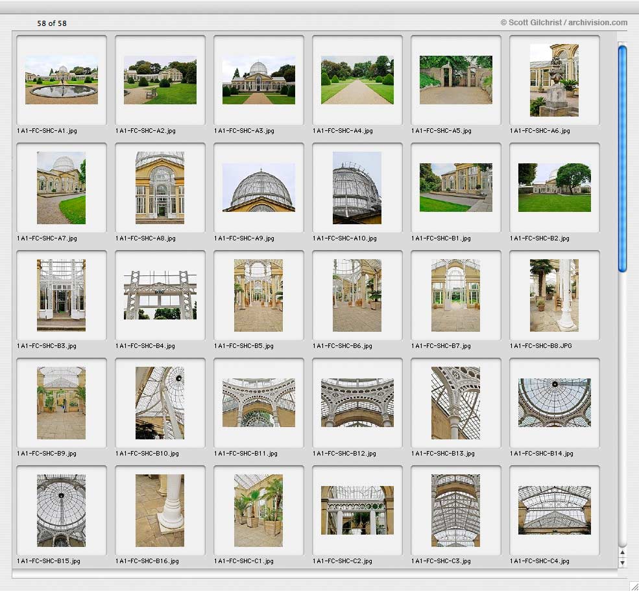Image resolution: width=639 pixels, height=591 pixels.
Task: Click filename label 1A1-FC-SHC-A6.jpg
Action: tap(540, 131)
